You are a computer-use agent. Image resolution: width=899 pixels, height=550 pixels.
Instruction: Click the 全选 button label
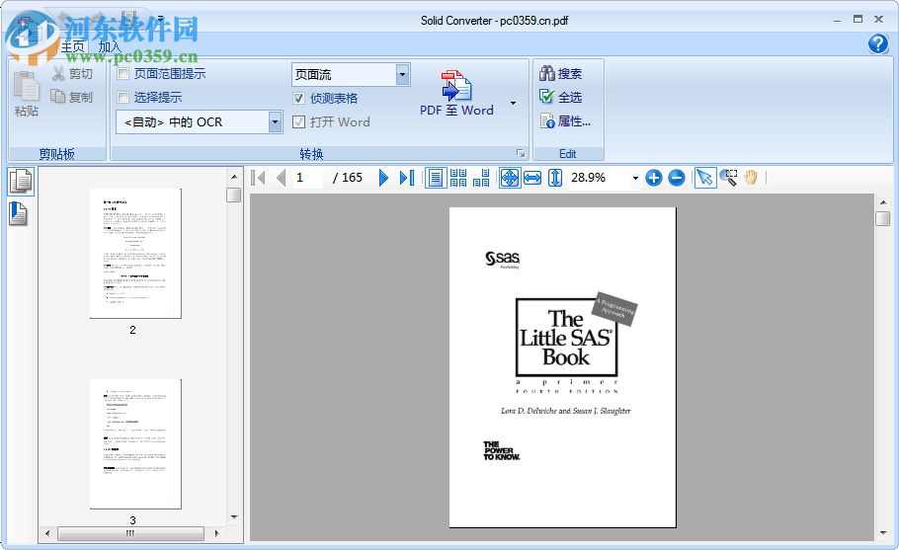click(x=570, y=98)
